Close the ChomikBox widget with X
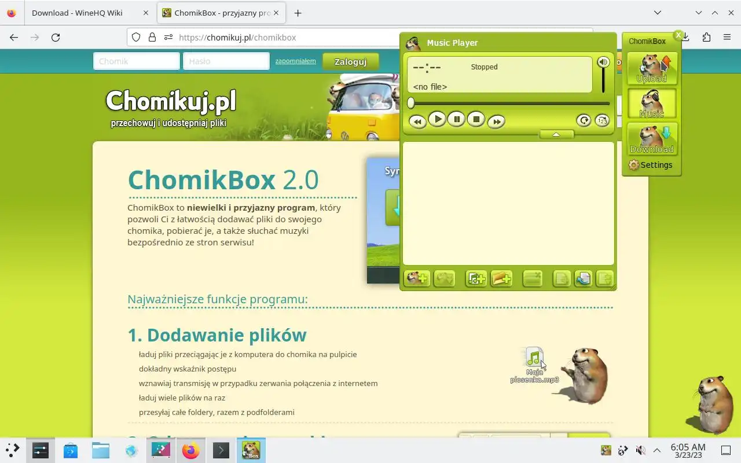 (x=678, y=35)
